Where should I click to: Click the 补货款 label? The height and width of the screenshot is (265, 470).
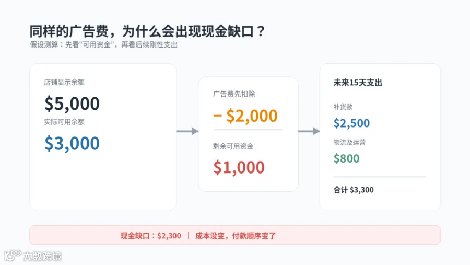point(343,107)
